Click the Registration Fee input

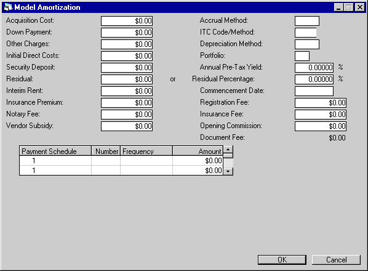coord(321,103)
